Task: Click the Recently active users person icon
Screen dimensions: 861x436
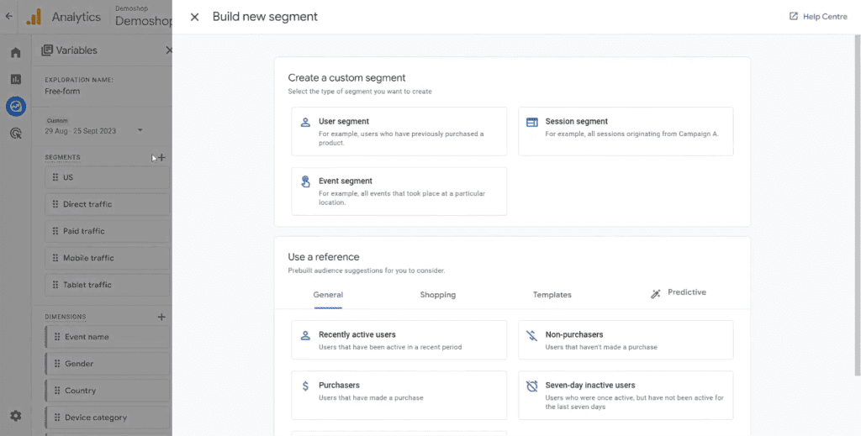Action: 305,335
